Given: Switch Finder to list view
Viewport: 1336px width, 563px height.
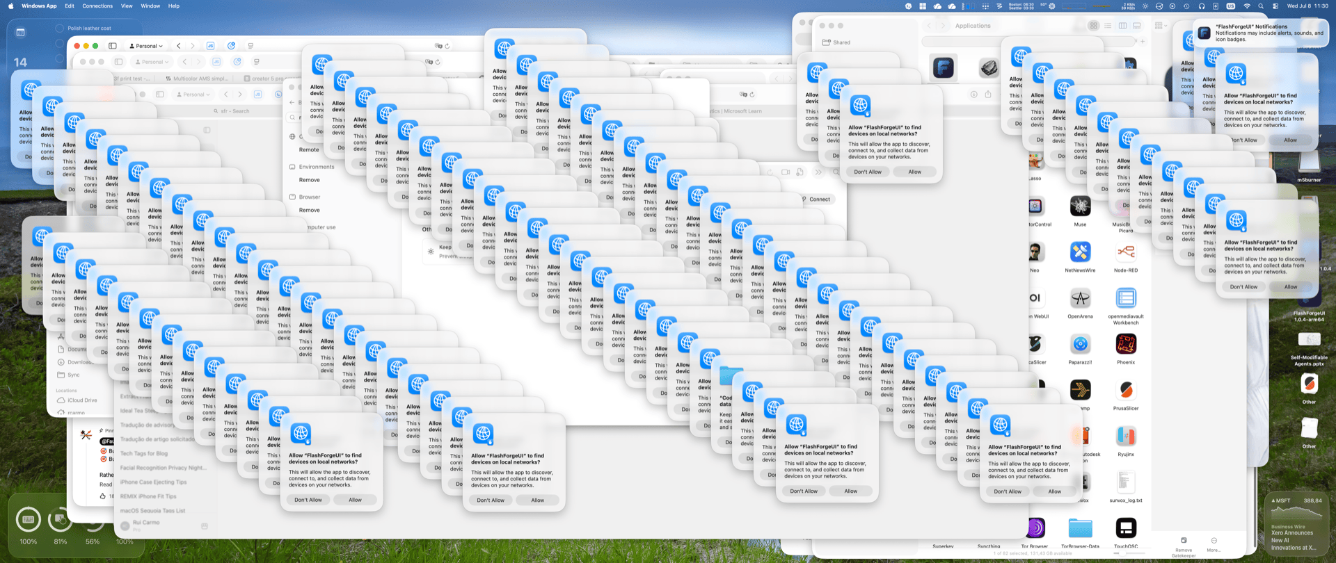Looking at the screenshot, I should point(1108,26).
